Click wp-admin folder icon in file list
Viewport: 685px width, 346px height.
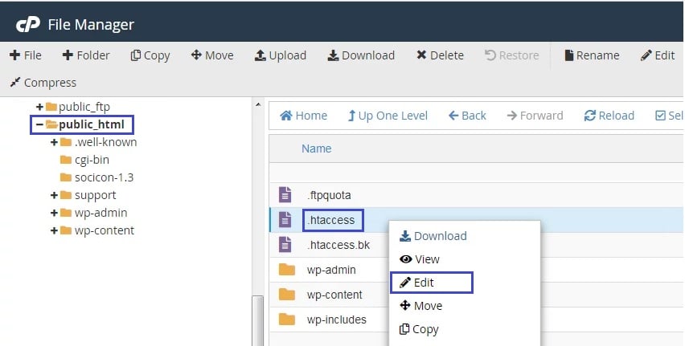tap(287, 270)
